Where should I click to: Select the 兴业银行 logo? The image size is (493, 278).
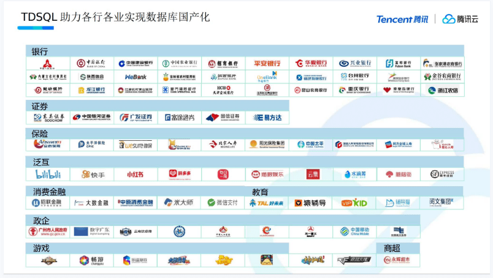pyautogui.click(x=355, y=64)
